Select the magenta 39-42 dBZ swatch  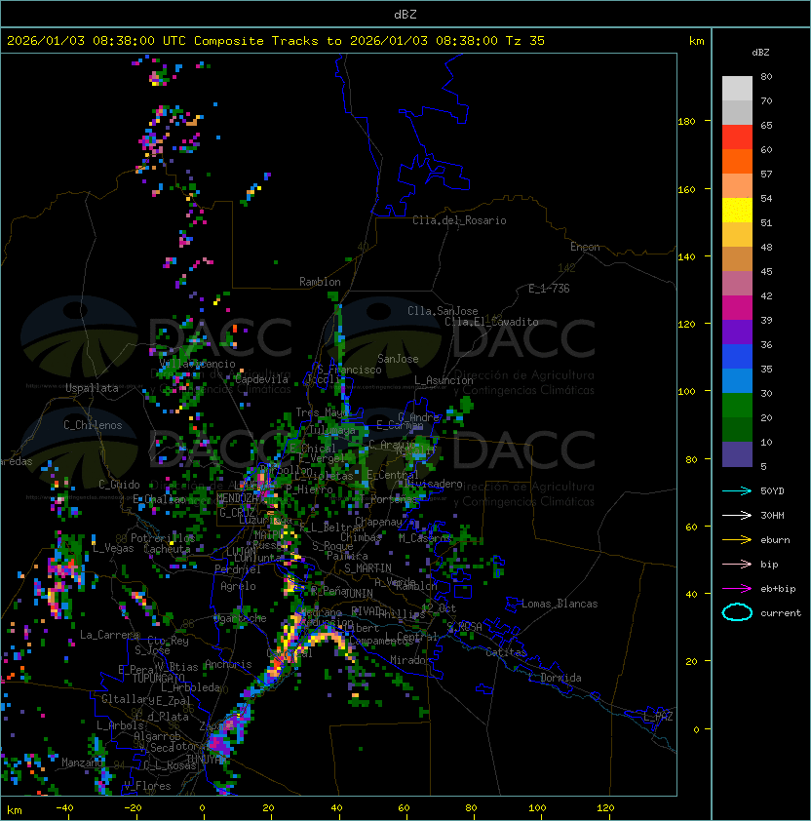[x=737, y=308]
